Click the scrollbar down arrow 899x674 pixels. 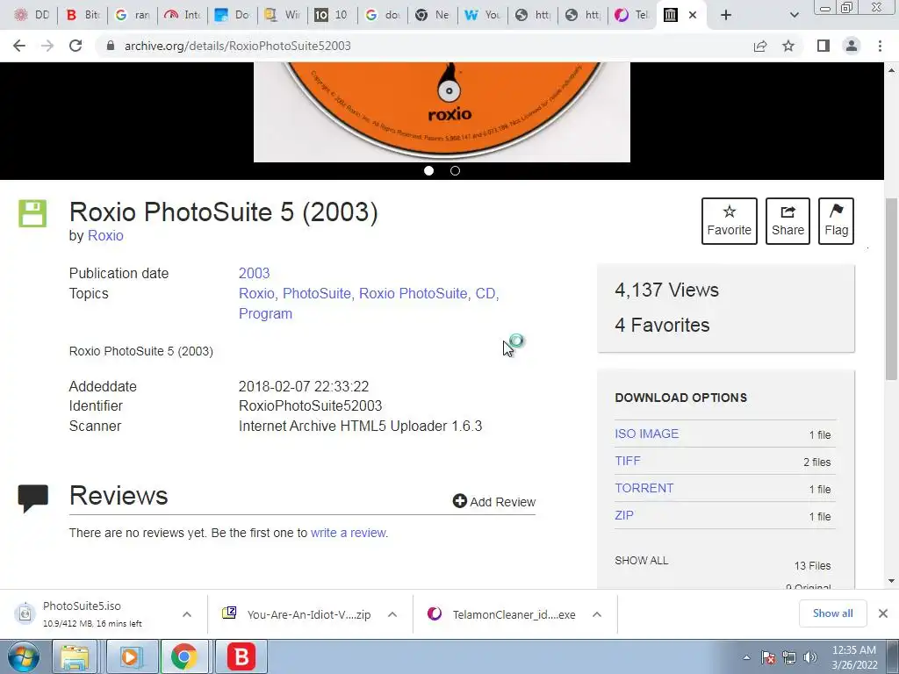point(891,581)
